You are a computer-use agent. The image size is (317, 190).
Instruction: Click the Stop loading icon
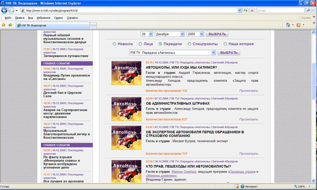252,11
